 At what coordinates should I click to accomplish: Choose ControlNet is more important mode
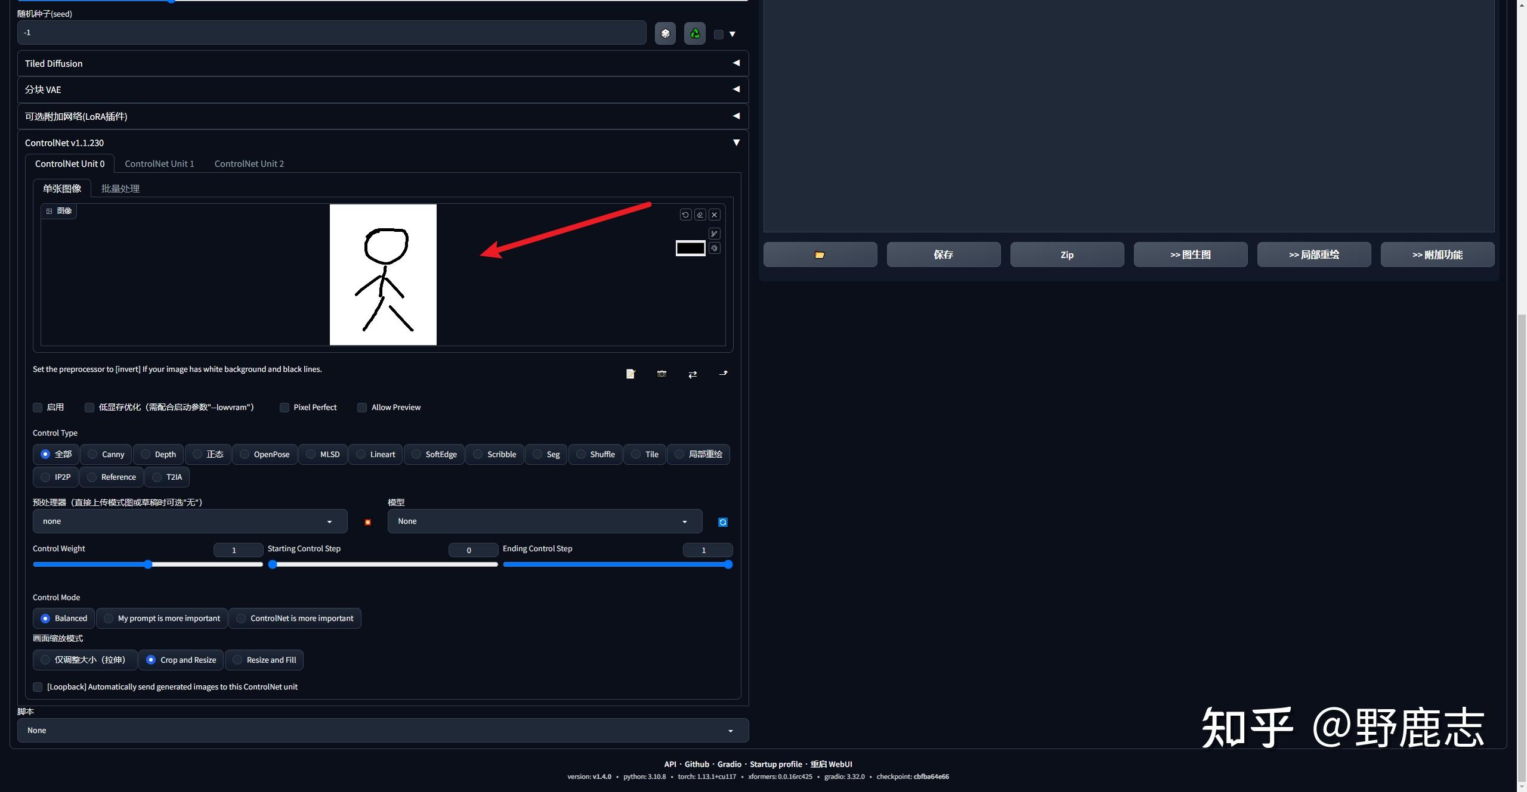(240, 618)
